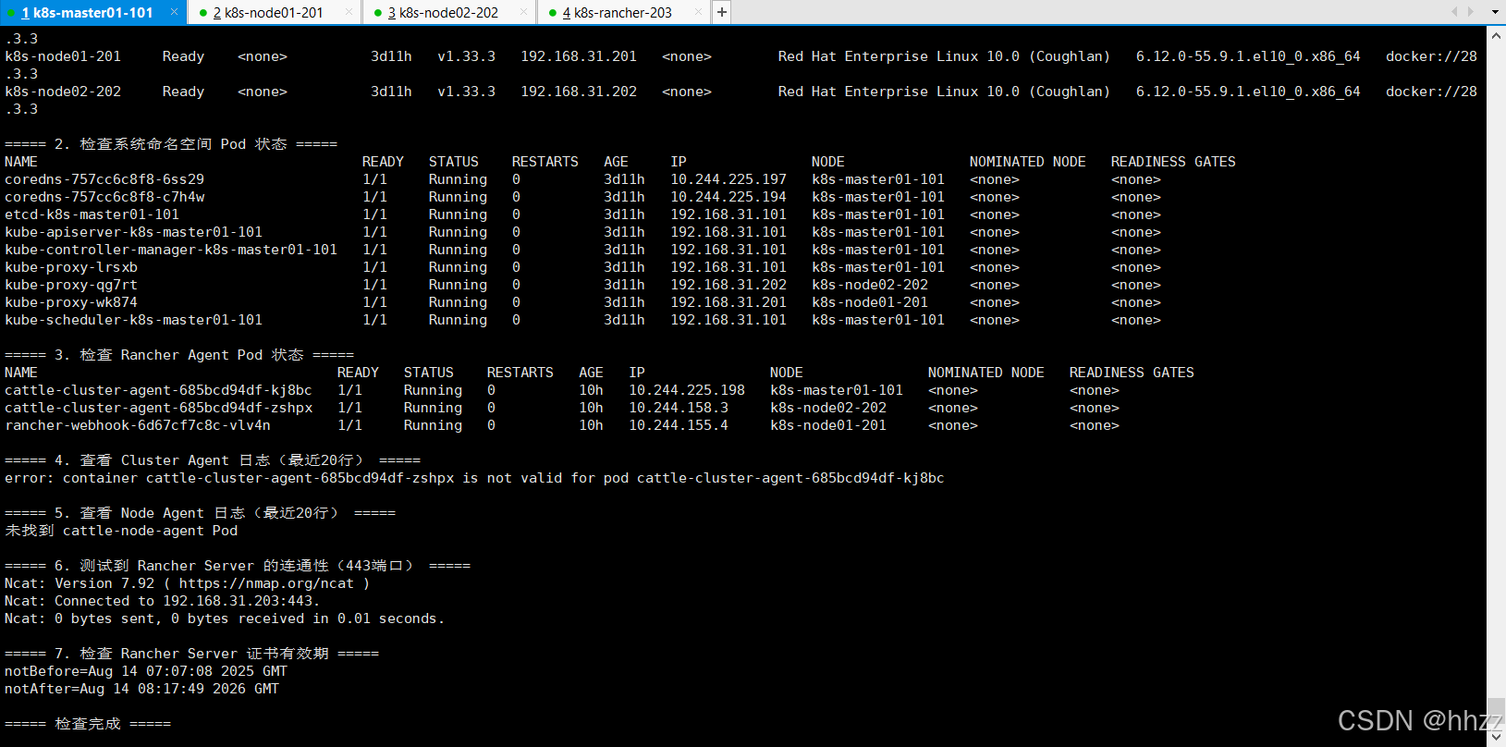Viewport: 1506px width, 747px height.
Task: Close the k8s-node02-202 tab
Action: point(523,12)
